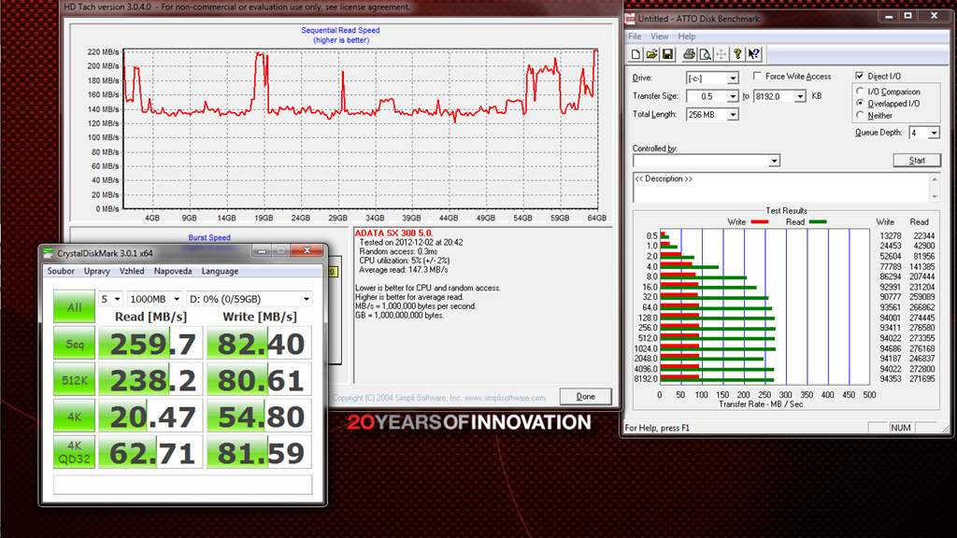Open the Total Length dropdown
The image size is (957, 538).
click(x=732, y=115)
